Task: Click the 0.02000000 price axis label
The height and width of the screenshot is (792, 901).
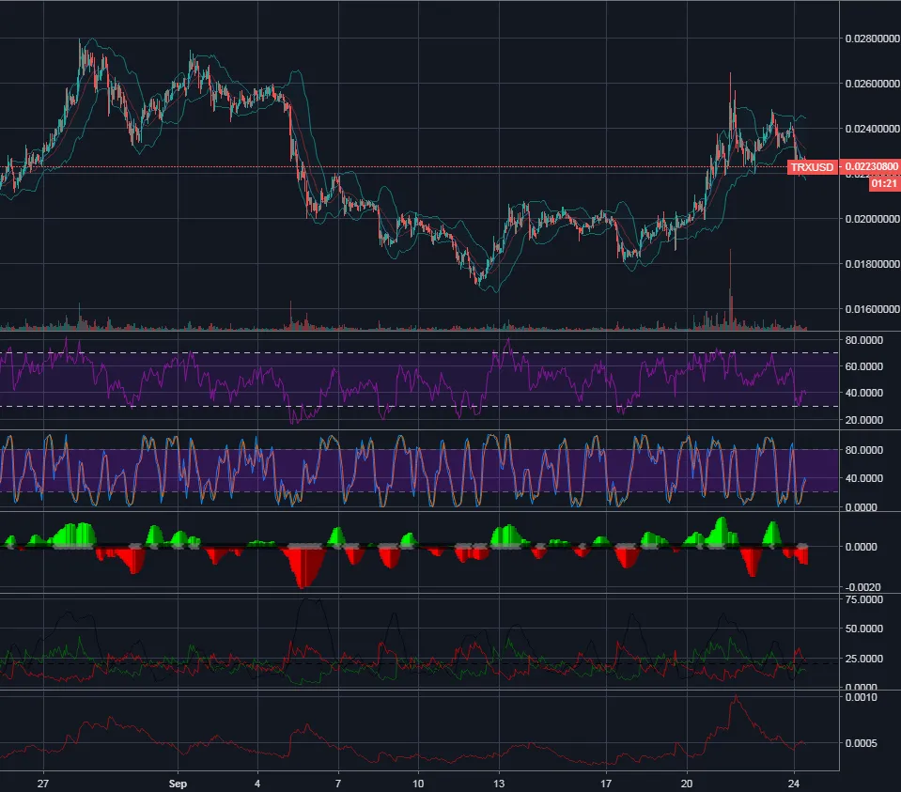Action: click(872, 219)
